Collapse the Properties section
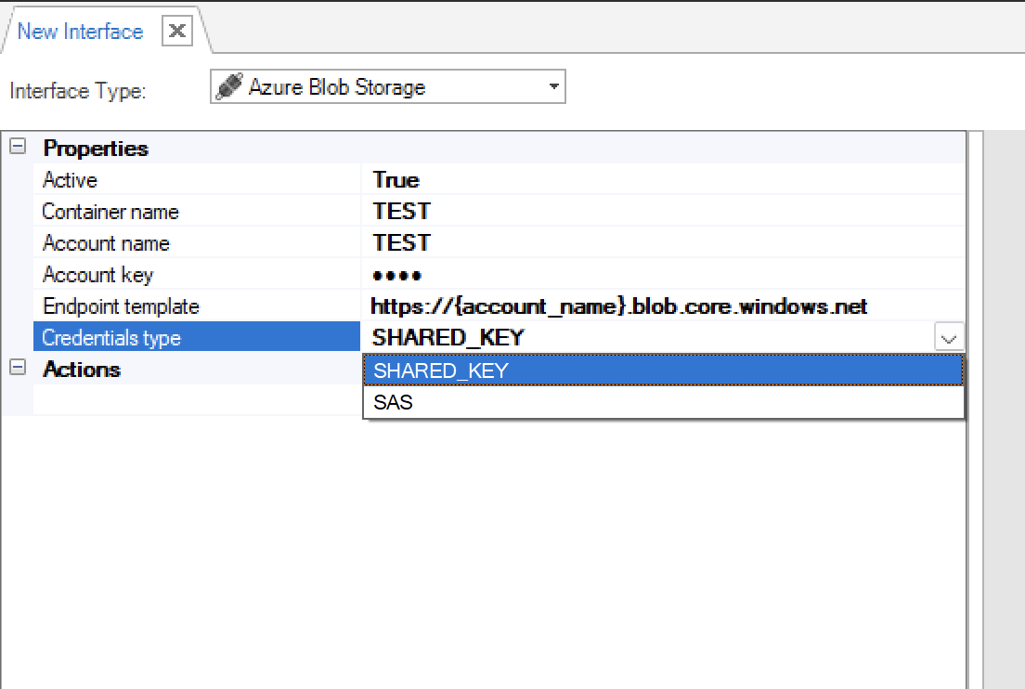Image resolution: width=1025 pixels, height=689 pixels. click(x=17, y=147)
